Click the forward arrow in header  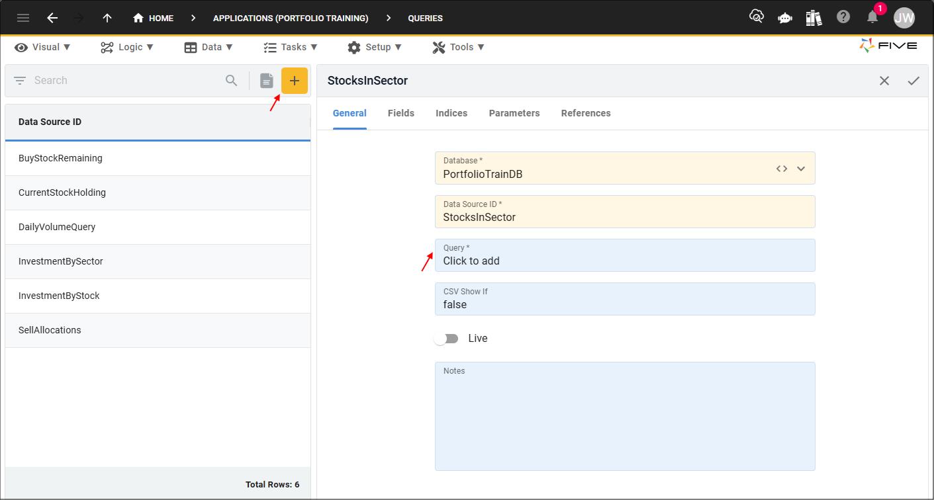[x=79, y=18]
